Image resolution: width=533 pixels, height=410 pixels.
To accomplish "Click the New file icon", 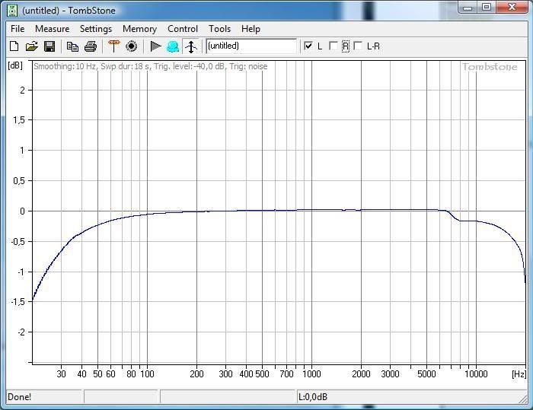I will tap(14, 46).
